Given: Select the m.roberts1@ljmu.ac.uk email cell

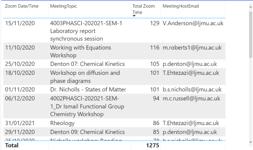Looking at the screenshot, I should pos(192,48).
